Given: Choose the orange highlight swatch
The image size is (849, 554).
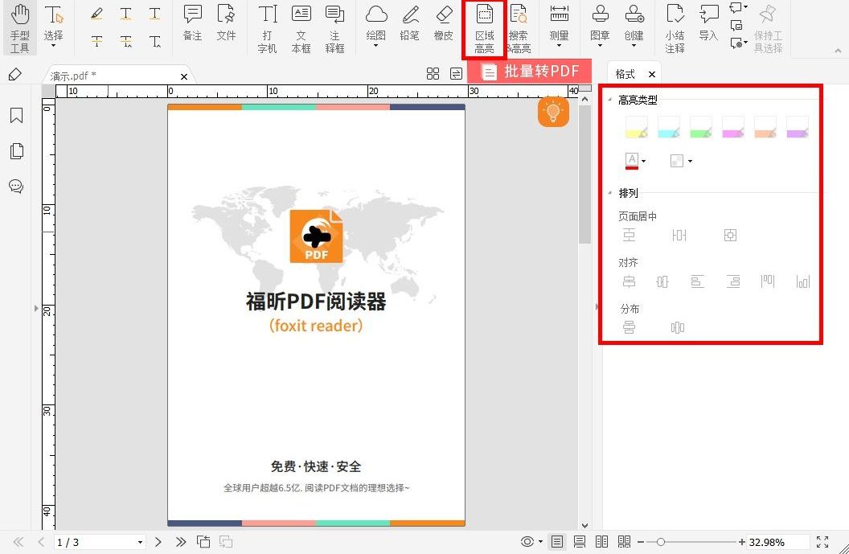Looking at the screenshot, I should pyautogui.click(x=765, y=127).
